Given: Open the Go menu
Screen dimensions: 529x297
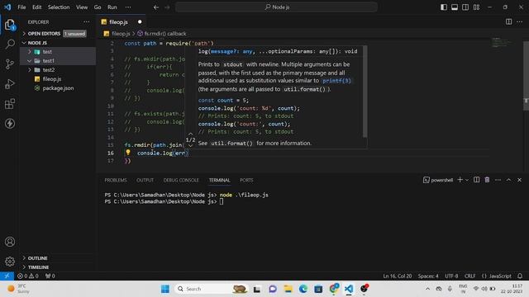Looking at the screenshot, I should point(98,7).
